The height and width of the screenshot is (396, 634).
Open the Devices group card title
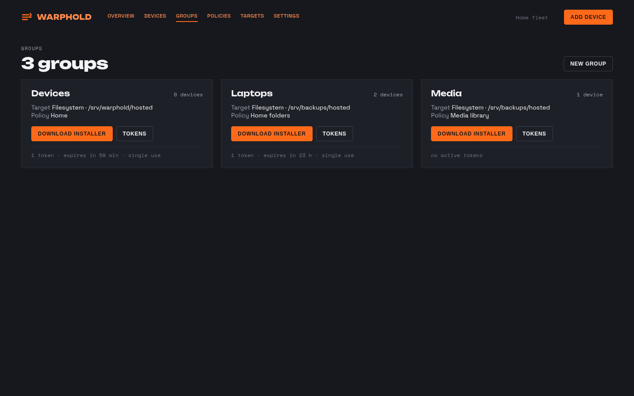(51, 93)
